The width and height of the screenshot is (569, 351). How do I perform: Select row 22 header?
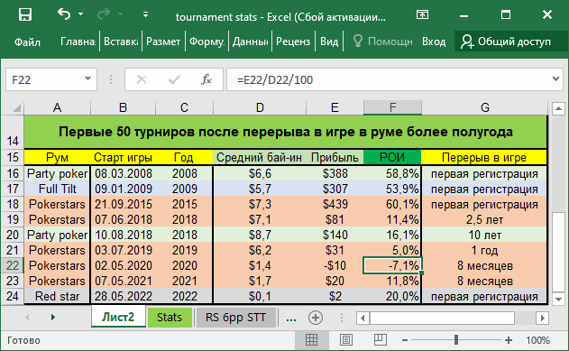point(13,265)
